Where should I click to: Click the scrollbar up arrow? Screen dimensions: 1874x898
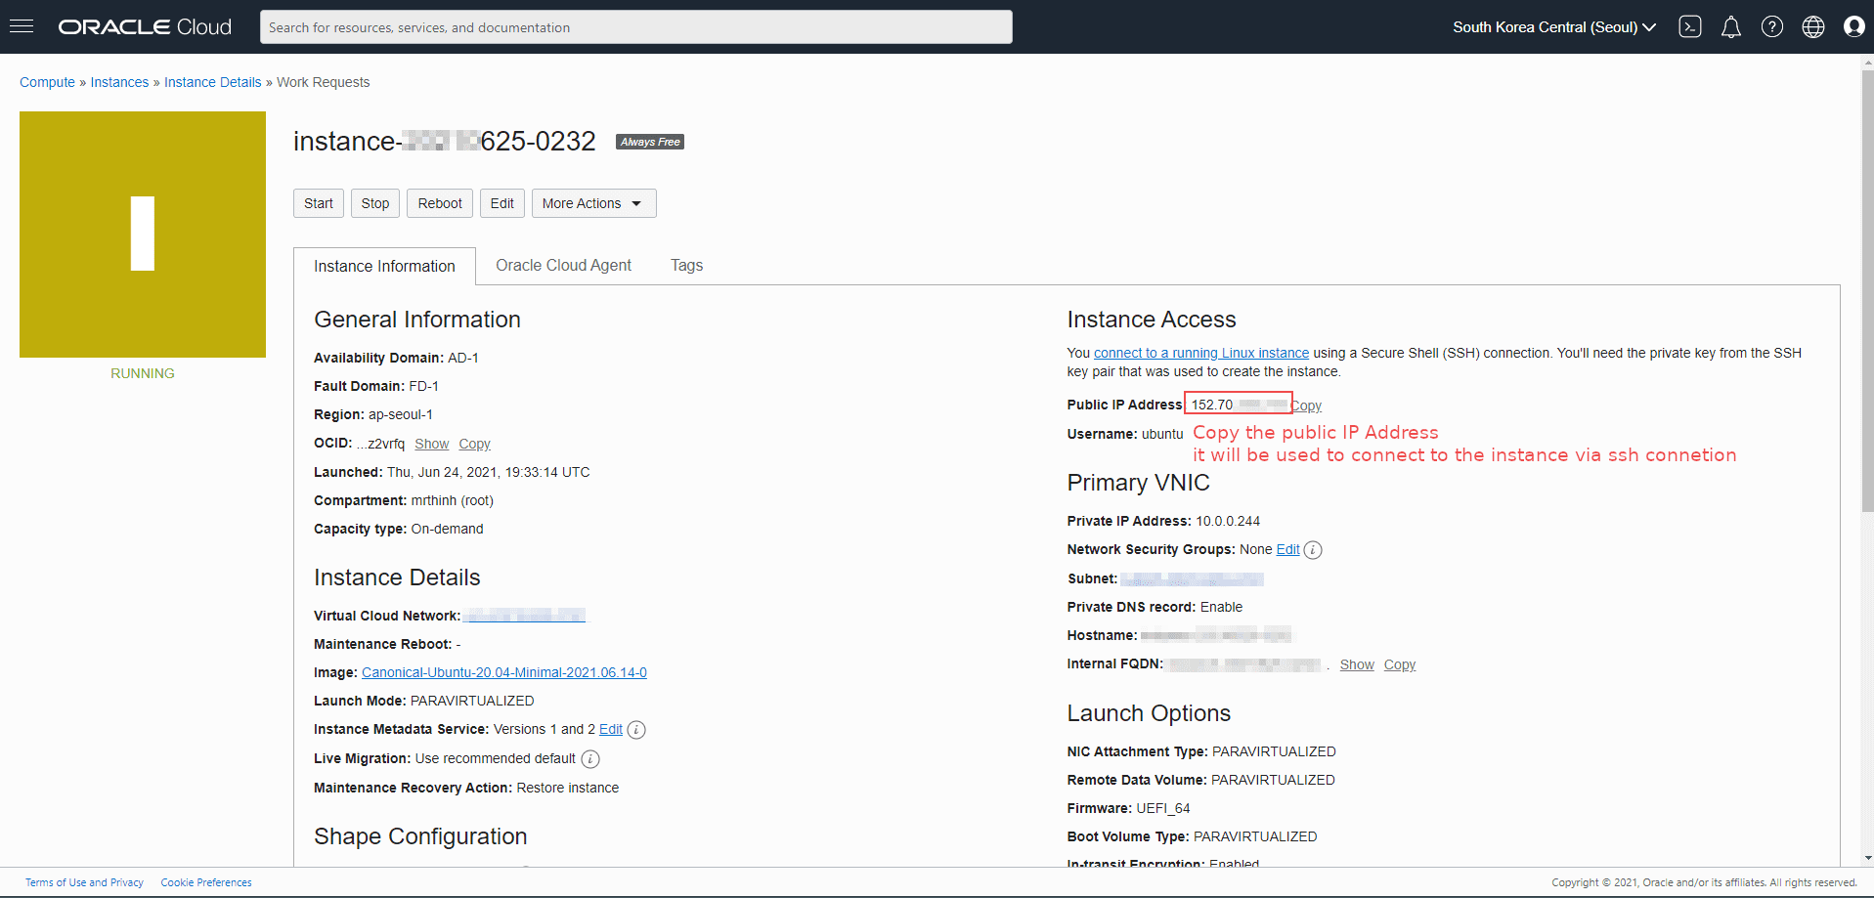tap(1867, 62)
